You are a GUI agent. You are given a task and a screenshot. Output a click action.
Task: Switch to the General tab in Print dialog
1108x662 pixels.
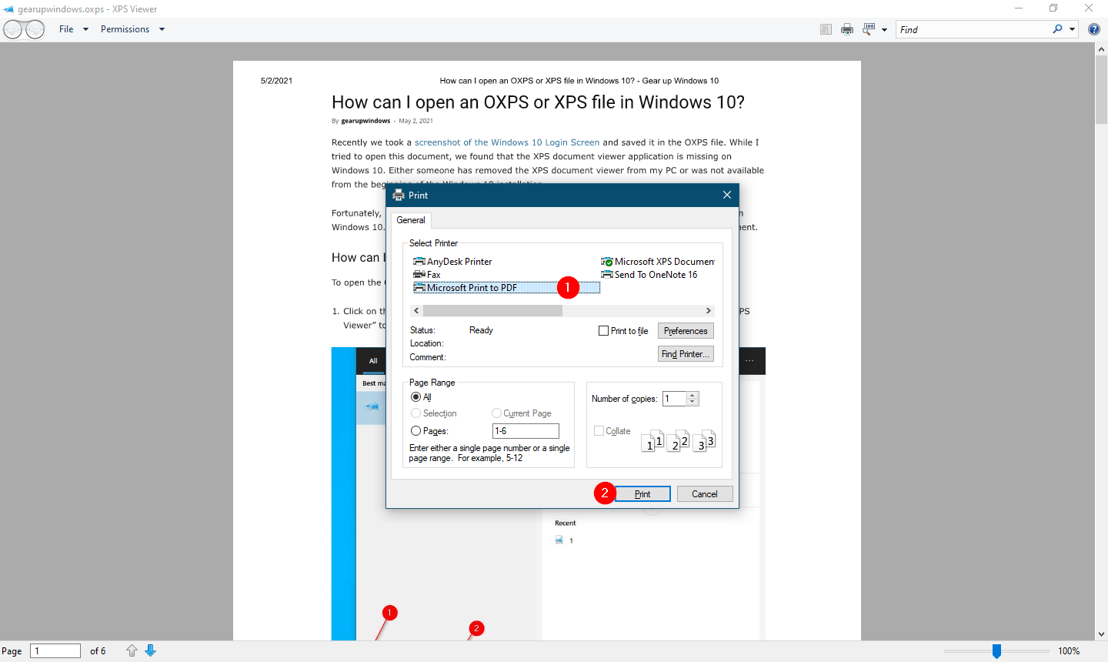pyautogui.click(x=411, y=220)
